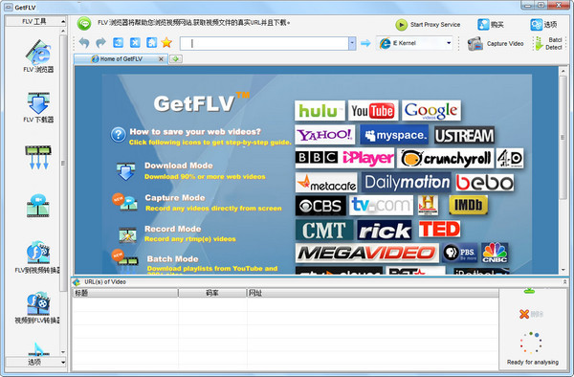Click Capture Video button
Image resolution: width=574 pixels, height=377 pixels.
(x=496, y=44)
